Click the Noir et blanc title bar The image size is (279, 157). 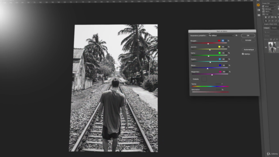[x=222, y=31]
